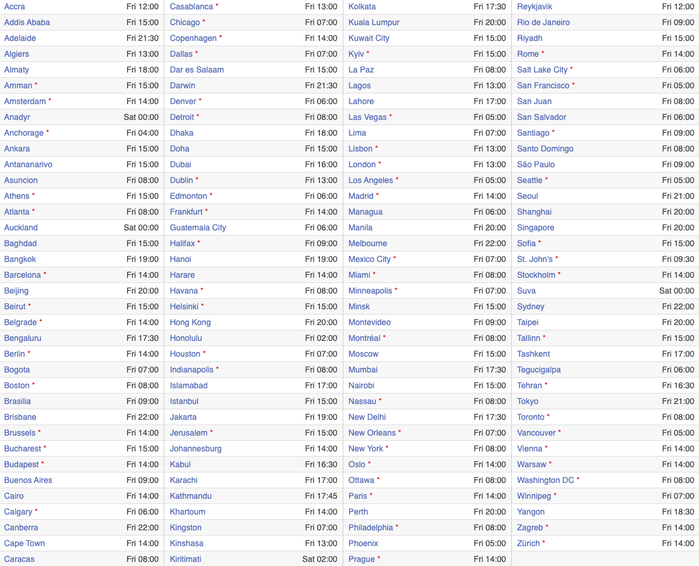
Task: Select the Hong Kong link
Action: click(x=190, y=322)
